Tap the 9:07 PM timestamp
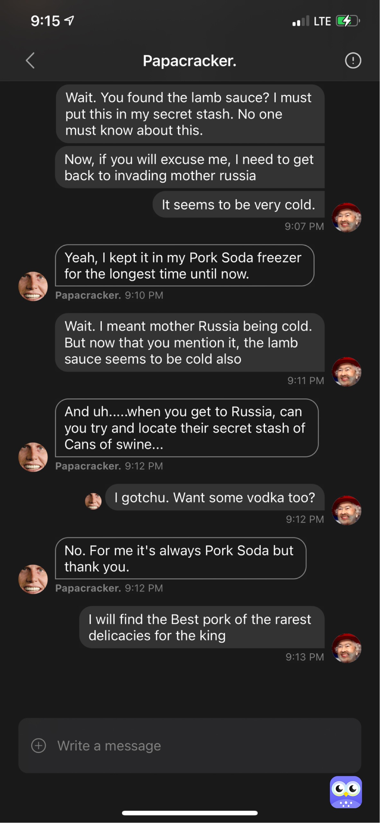Image resolution: width=380 pixels, height=823 pixels. (x=305, y=226)
